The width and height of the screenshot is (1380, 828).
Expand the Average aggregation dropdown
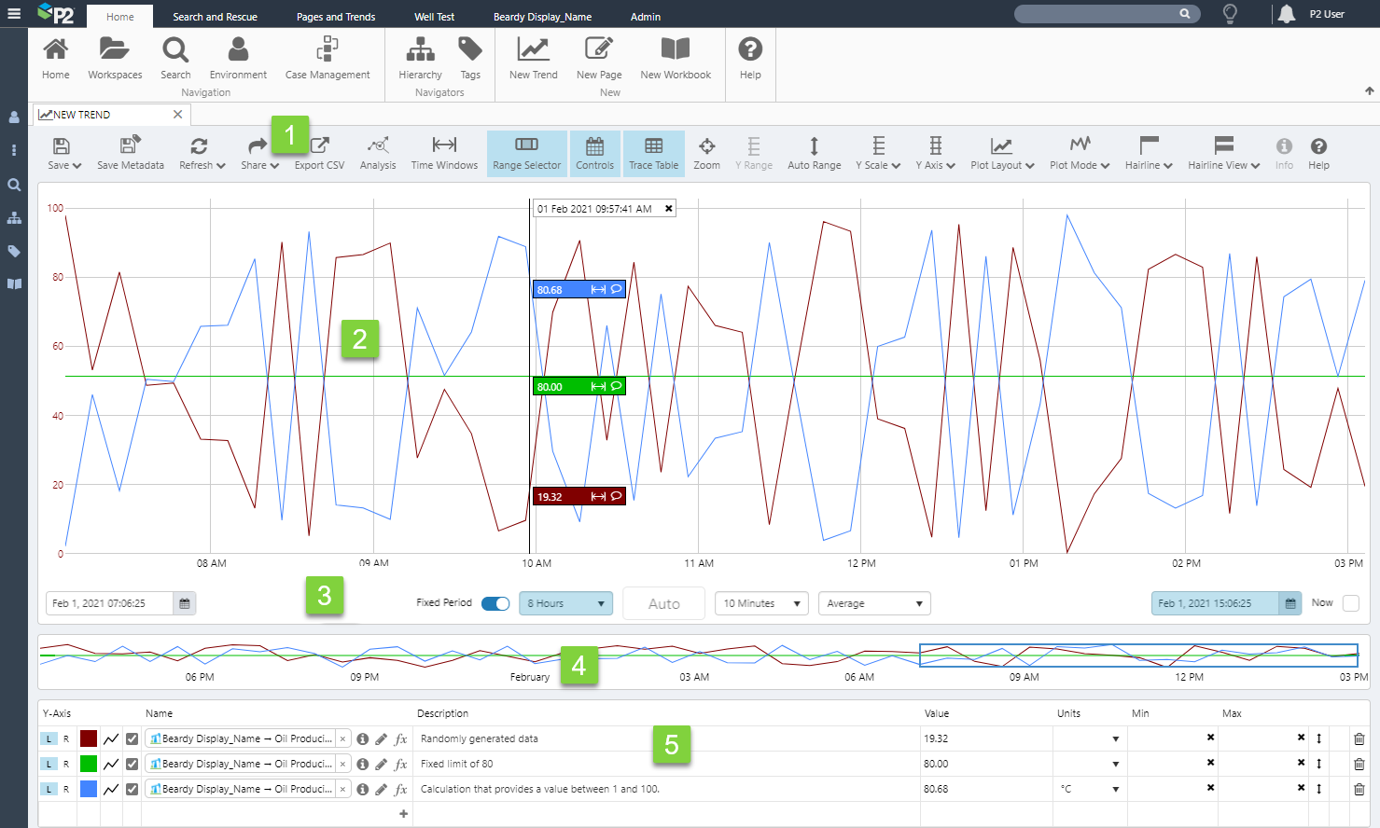874,603
